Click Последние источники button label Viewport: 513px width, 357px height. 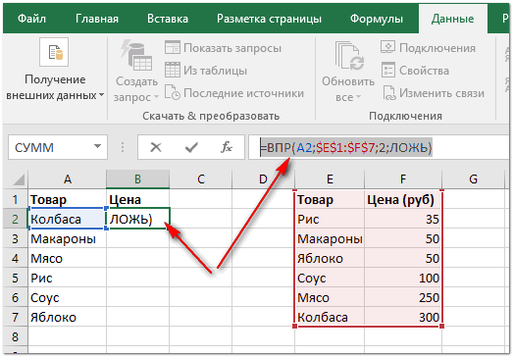(x=243, y=93)
